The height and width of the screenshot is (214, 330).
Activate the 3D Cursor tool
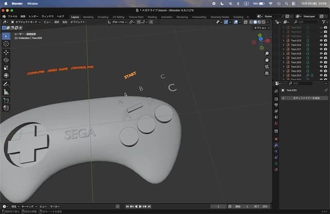coord(6,44)
